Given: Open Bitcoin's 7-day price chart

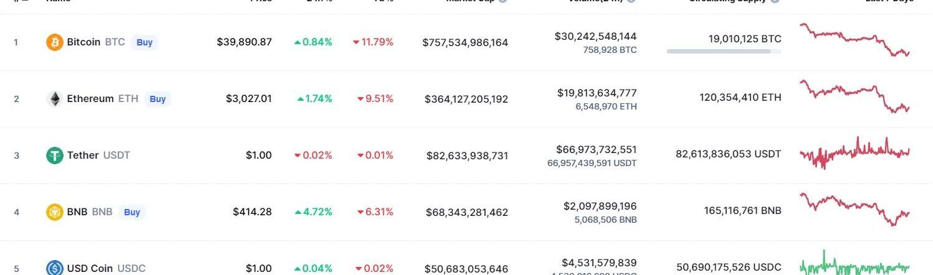Looking at the screenshot, I should [854, 40].
